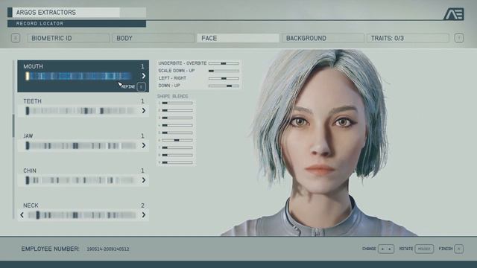Click the Finish key icon
This screenshot has width=477, height=268.
[x=459, y=249]
